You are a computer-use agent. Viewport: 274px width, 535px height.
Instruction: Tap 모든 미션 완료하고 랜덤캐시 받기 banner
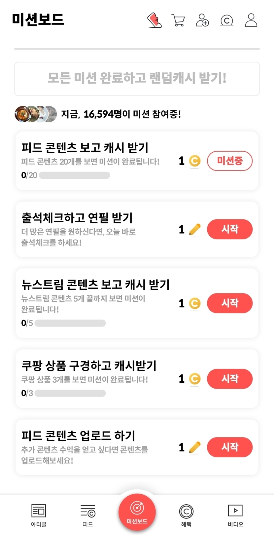point(137,79)
